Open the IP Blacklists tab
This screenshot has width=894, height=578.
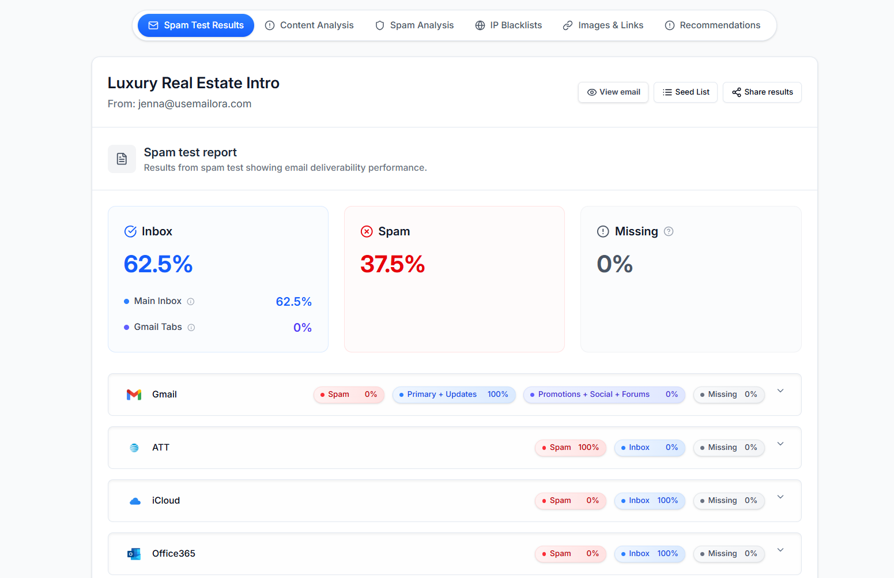pyautogui.click(x=508, y=25)
